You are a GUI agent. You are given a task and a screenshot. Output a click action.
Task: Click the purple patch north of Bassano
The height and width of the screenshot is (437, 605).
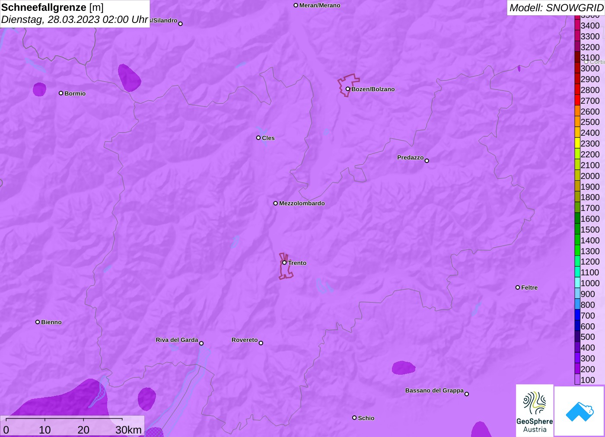[x=403, y=368]
